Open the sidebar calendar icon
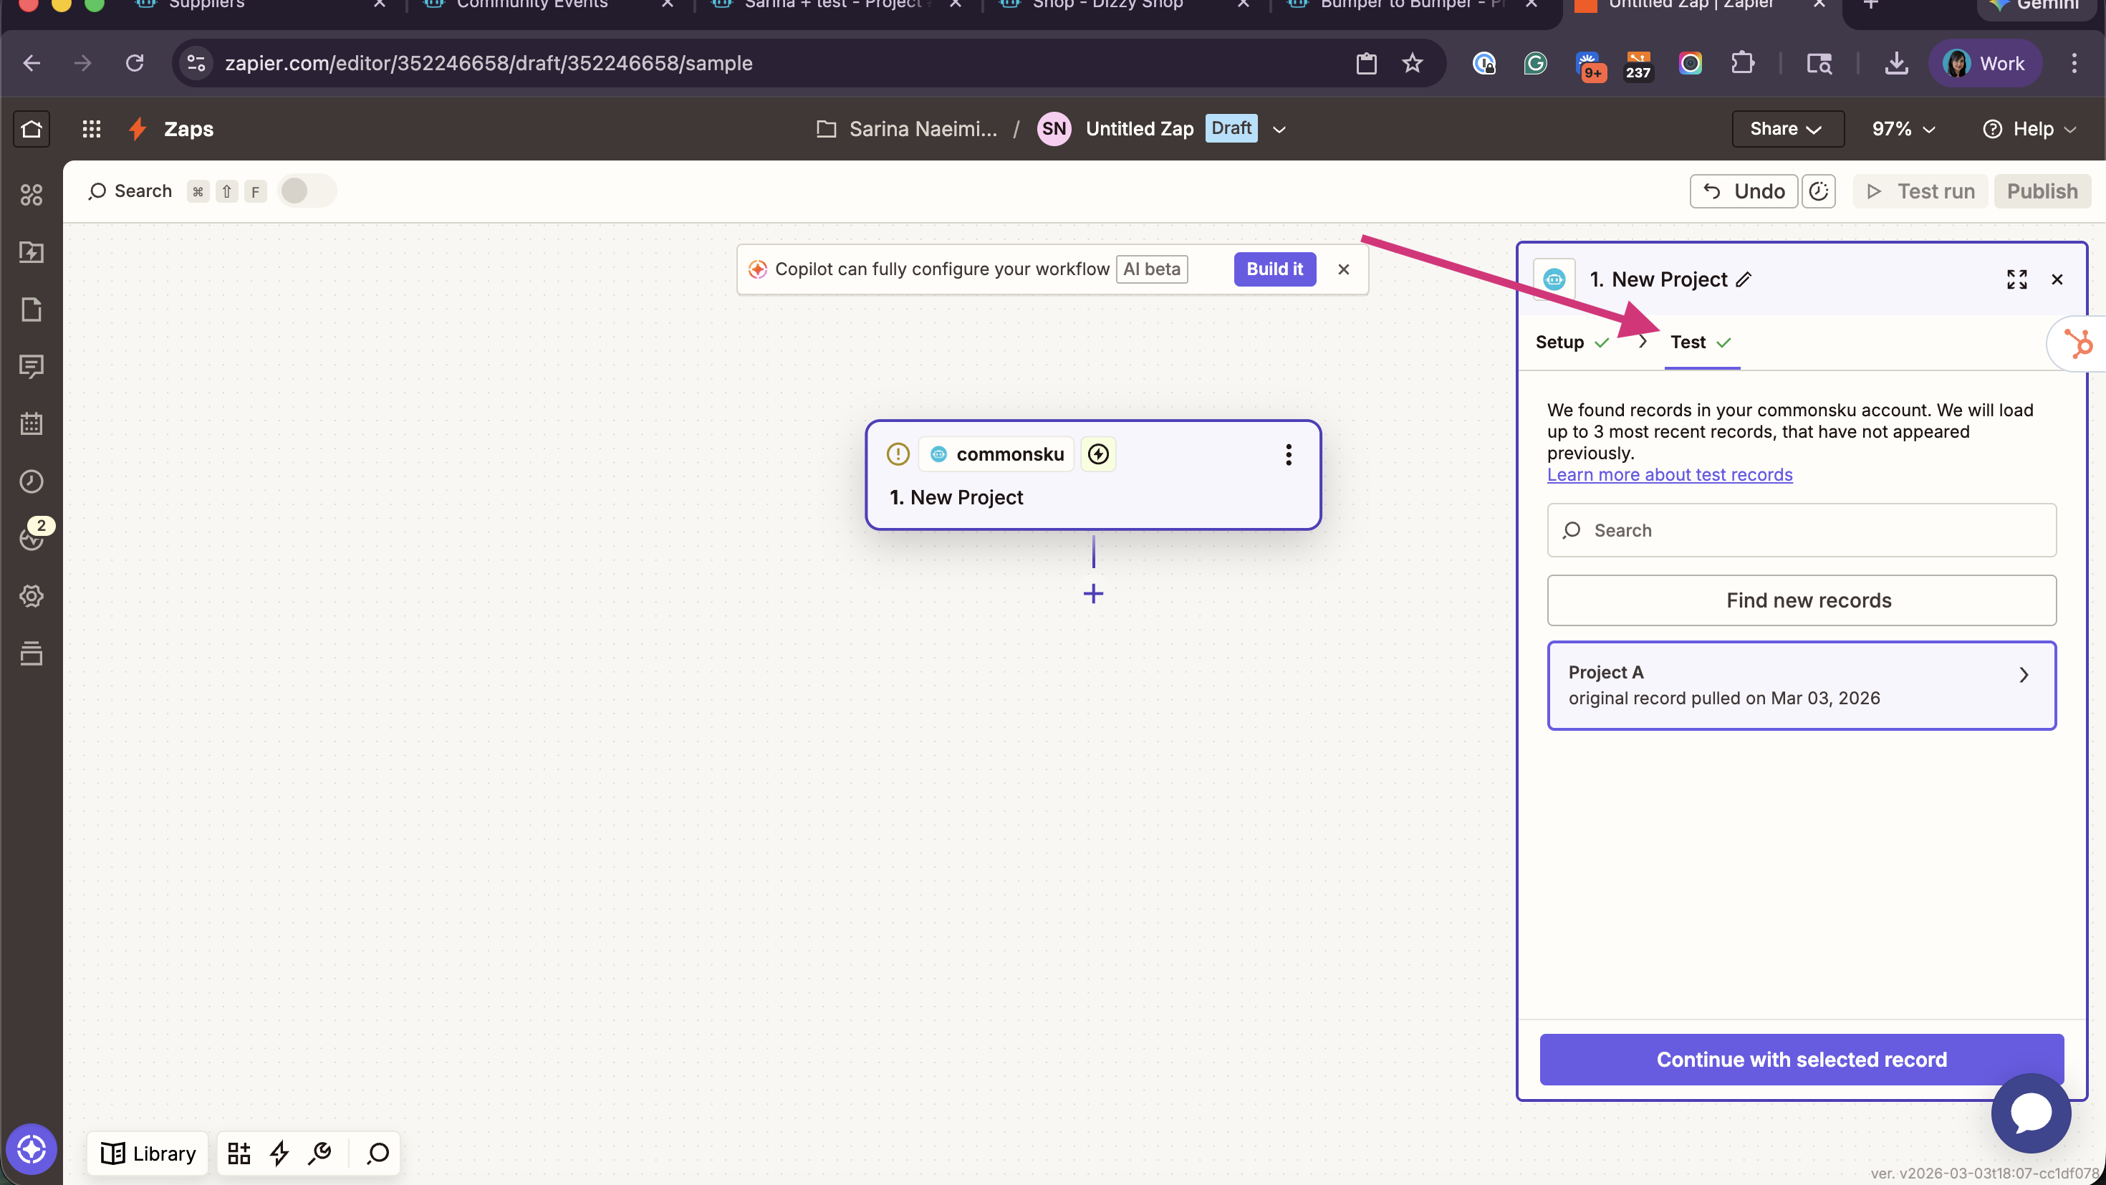 31,423
